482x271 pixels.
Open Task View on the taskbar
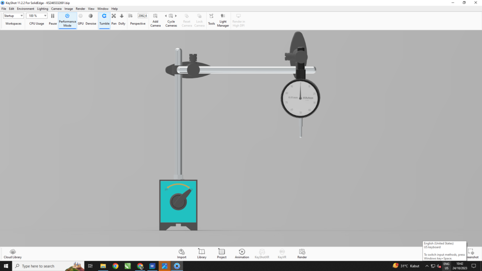[x=90, y=266]
